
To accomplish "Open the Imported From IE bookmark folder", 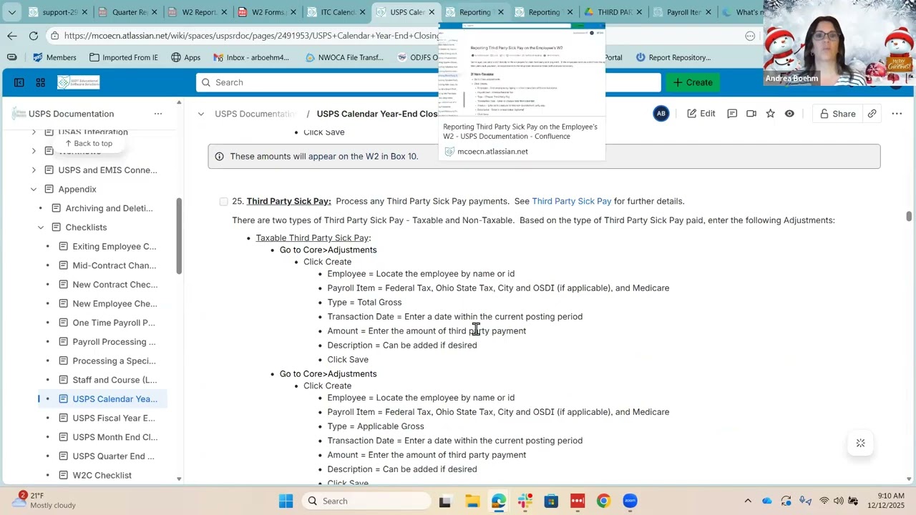I will pyautogui.click(x=123, y=57).
